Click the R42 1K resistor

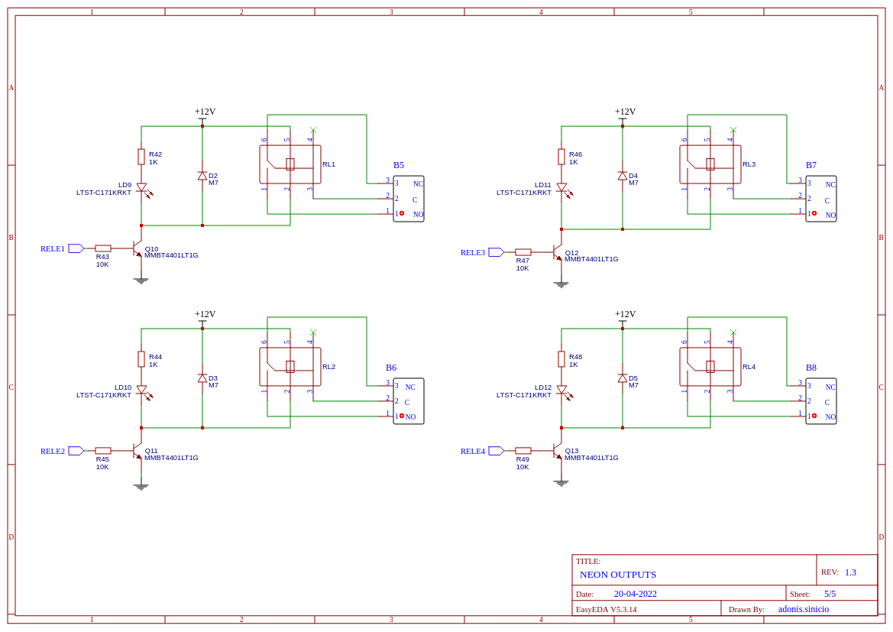pos(141,157)
